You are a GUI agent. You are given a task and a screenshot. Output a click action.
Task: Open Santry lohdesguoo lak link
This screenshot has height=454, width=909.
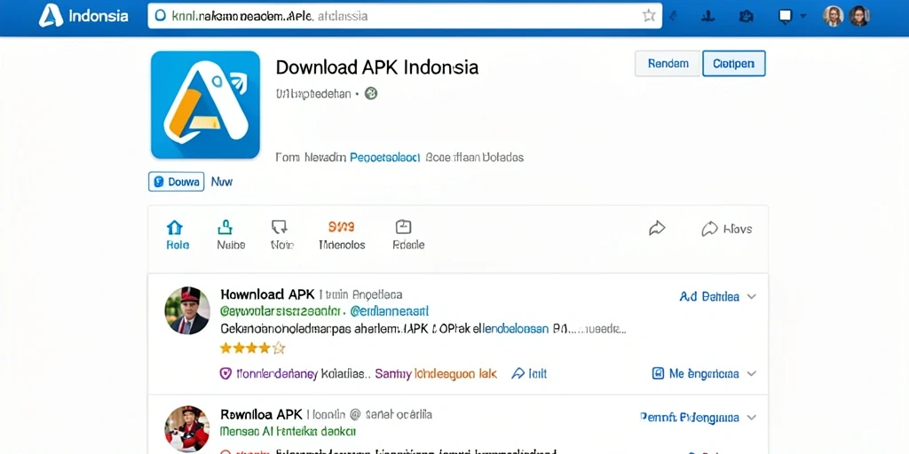[436, 373]
